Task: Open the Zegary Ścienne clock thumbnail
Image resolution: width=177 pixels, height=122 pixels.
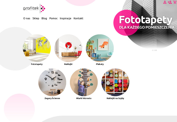Action: pyautogui.click(x=52, y=82)
